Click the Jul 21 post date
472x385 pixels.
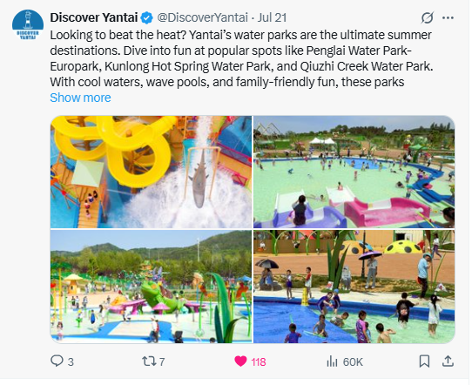tap(272, 17)
